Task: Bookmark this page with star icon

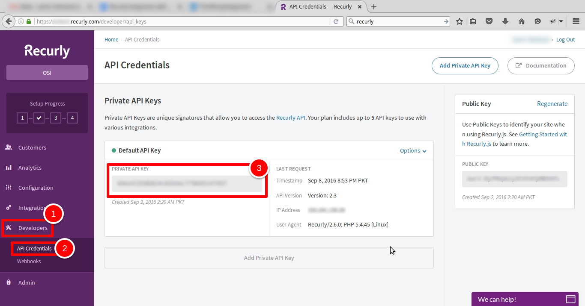Action: click(460, 21)
